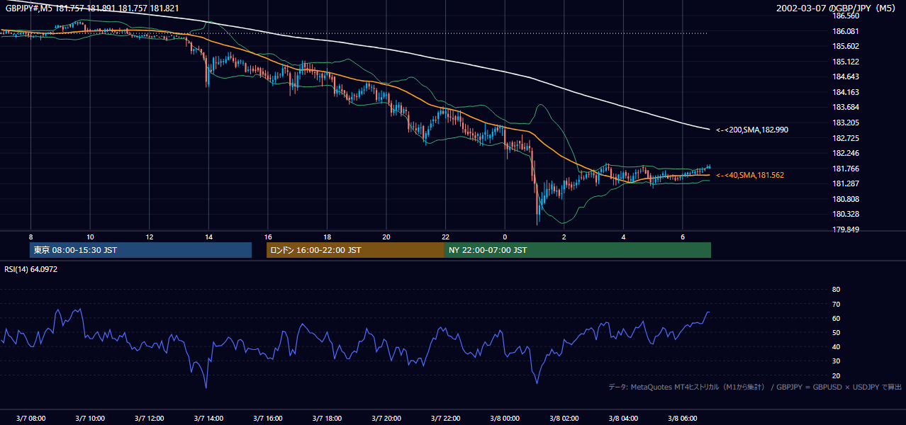The height and width of the screenshot is (425, 906).
Task: Click the 3/7 18:00 date label
Action: click(x=327, y=419)
